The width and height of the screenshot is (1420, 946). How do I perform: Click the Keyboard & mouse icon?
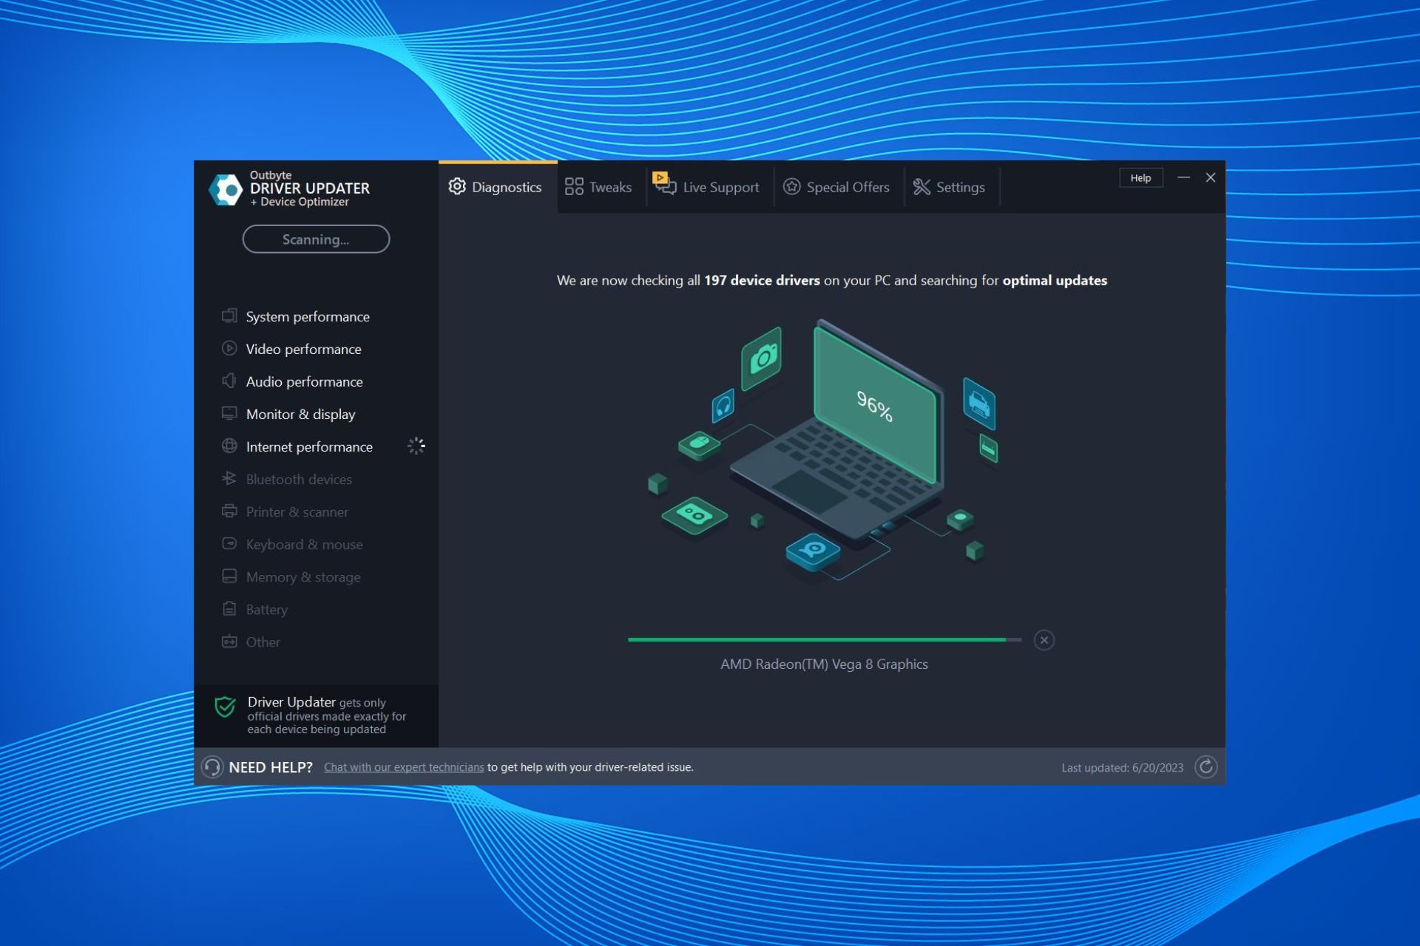[x=229, y=543]
